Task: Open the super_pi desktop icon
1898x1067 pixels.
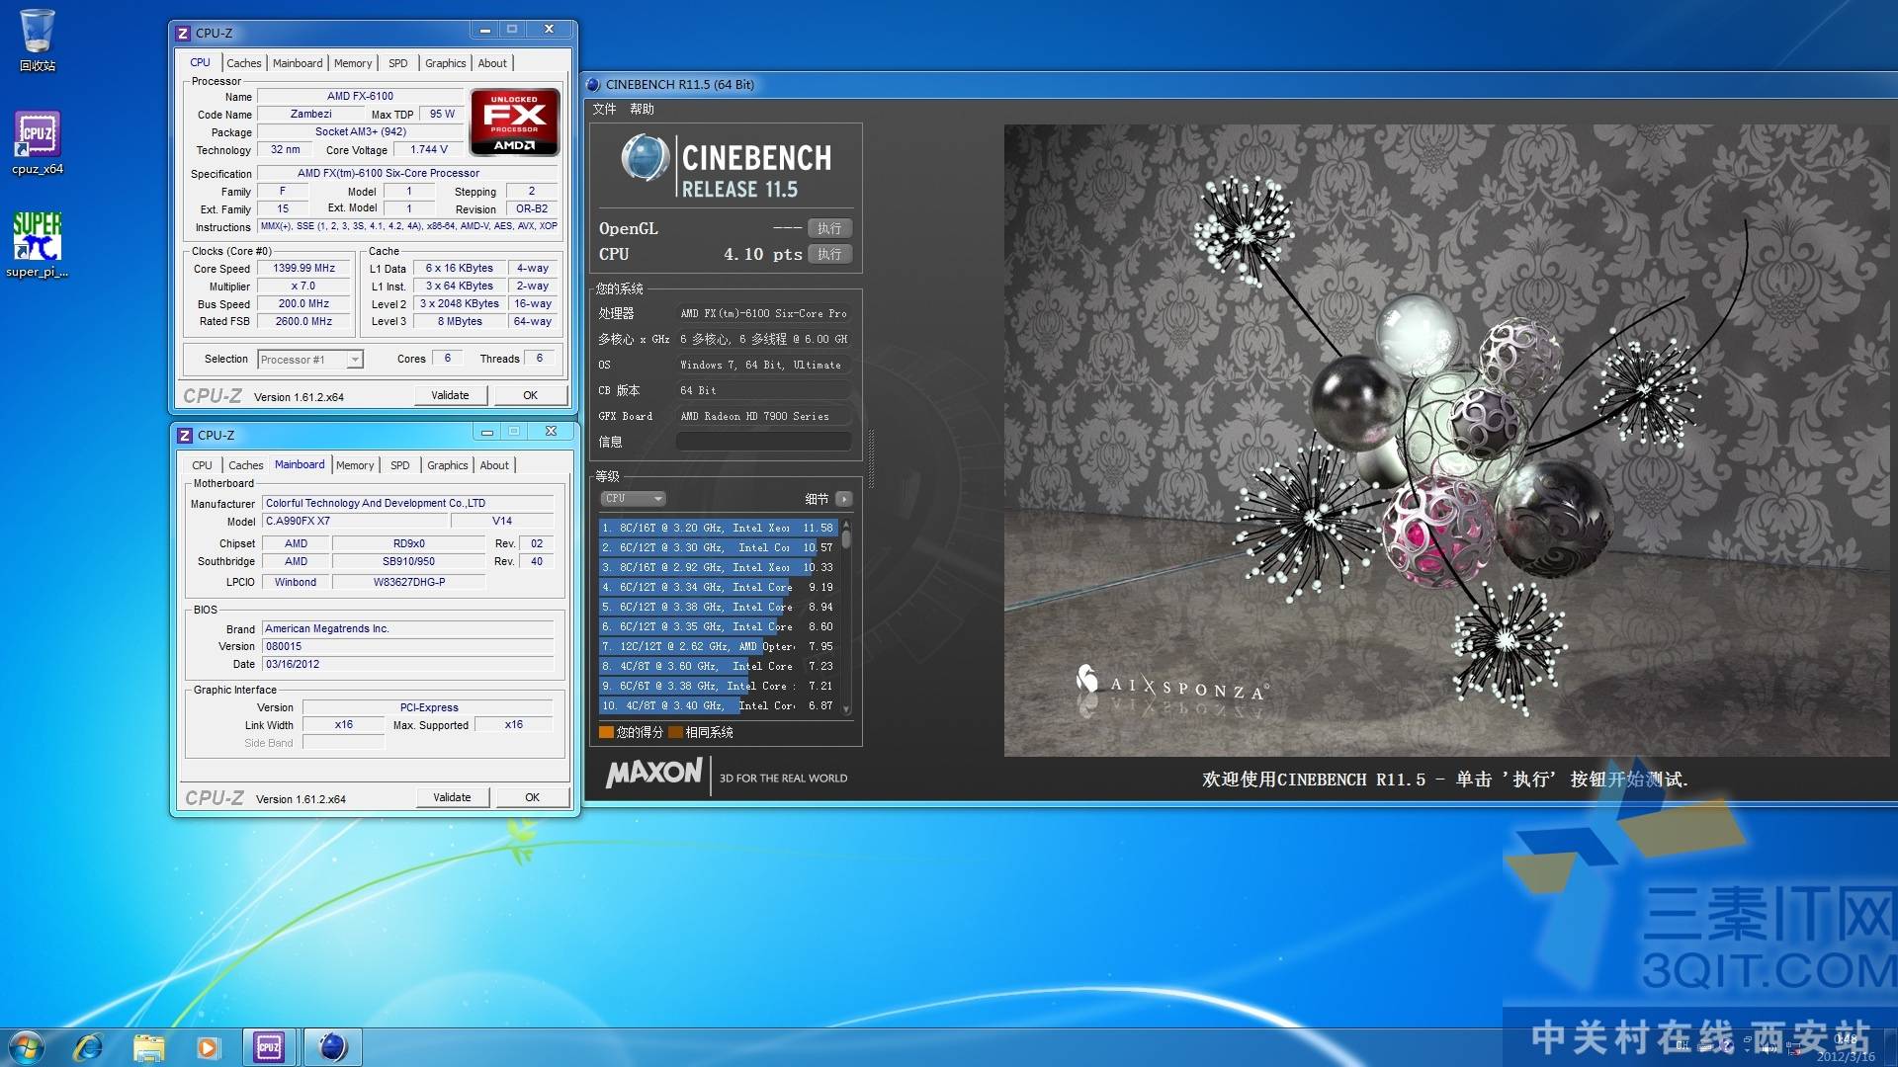Action: (x=38, y=246)
